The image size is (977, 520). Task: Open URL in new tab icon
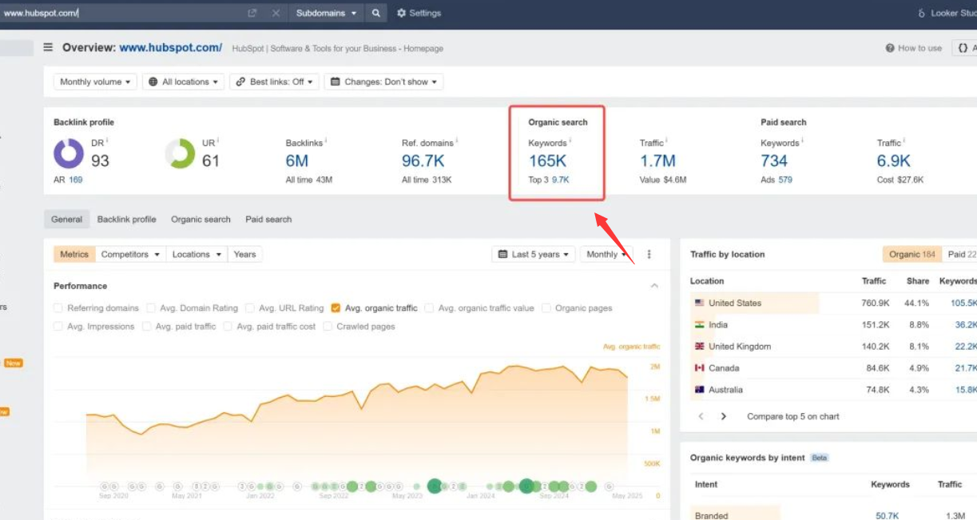252,13
